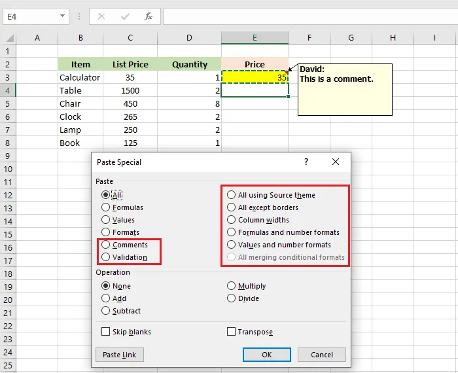458x373 pixels.
Task: Select column G header
Action: (x=351, y=38)
